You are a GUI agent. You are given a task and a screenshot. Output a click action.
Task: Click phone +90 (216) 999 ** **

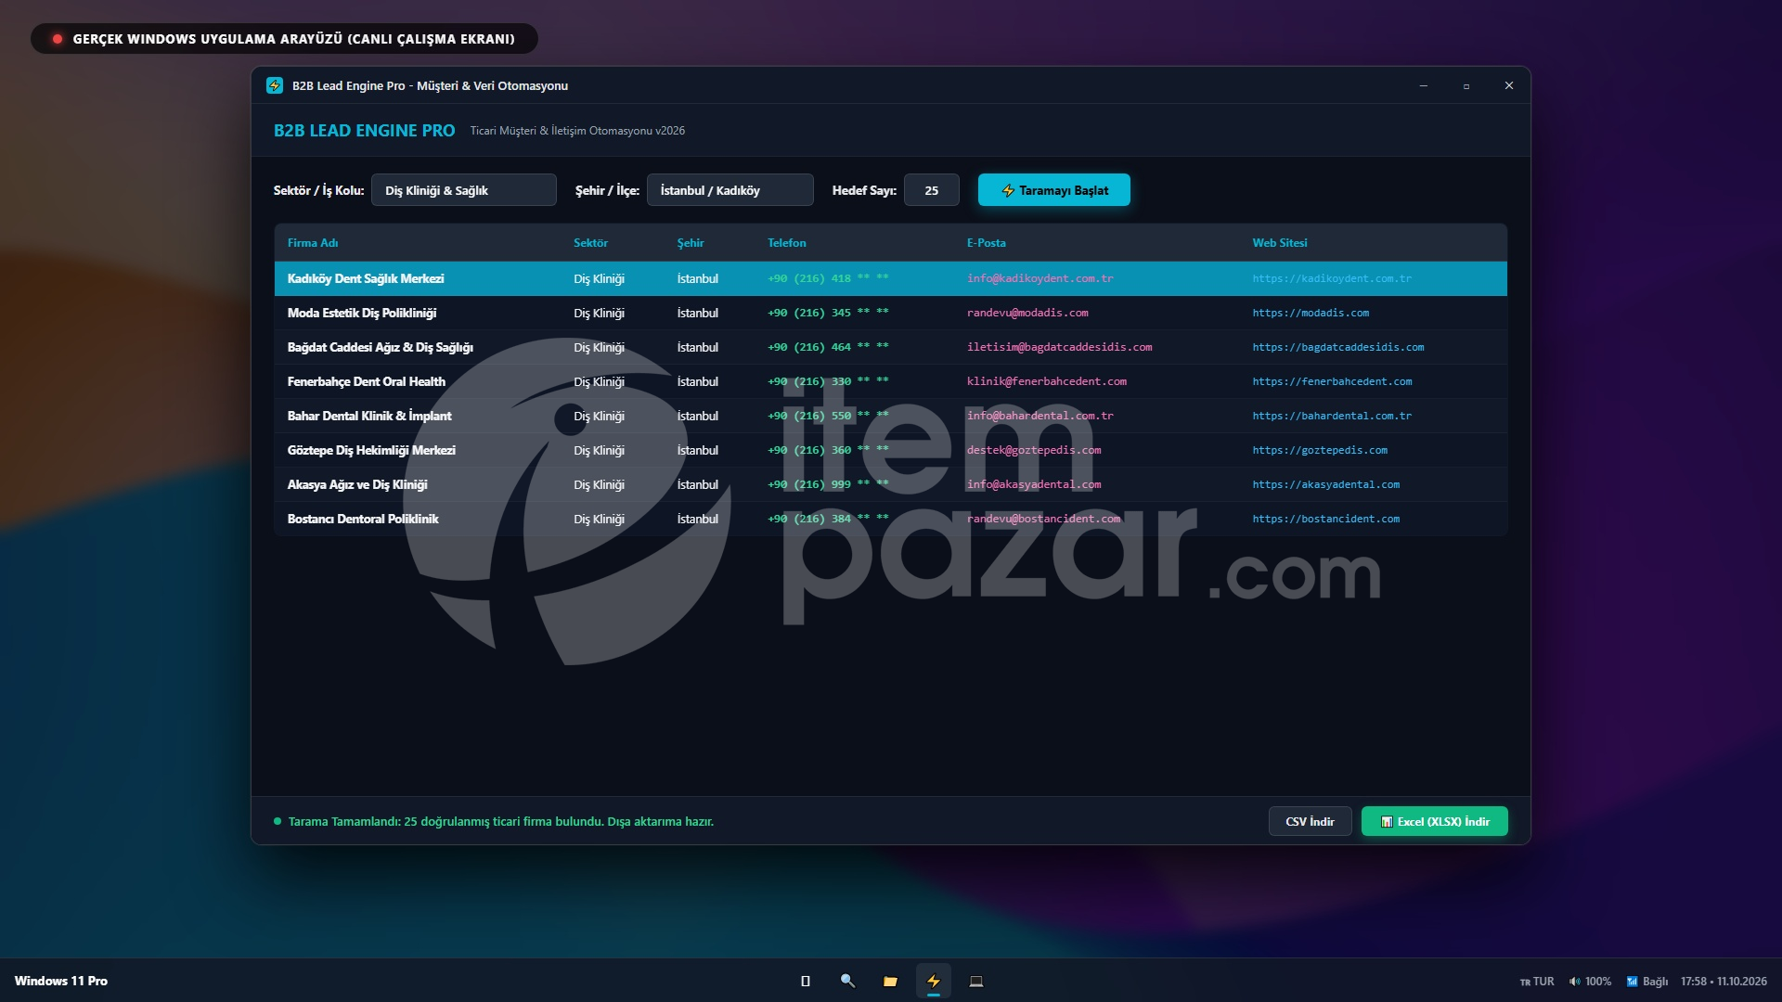828,484
